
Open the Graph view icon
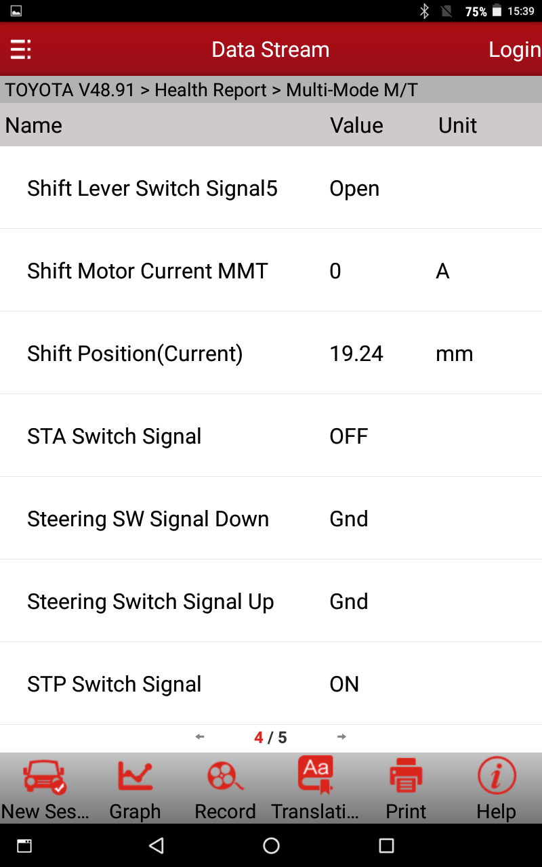135,776
